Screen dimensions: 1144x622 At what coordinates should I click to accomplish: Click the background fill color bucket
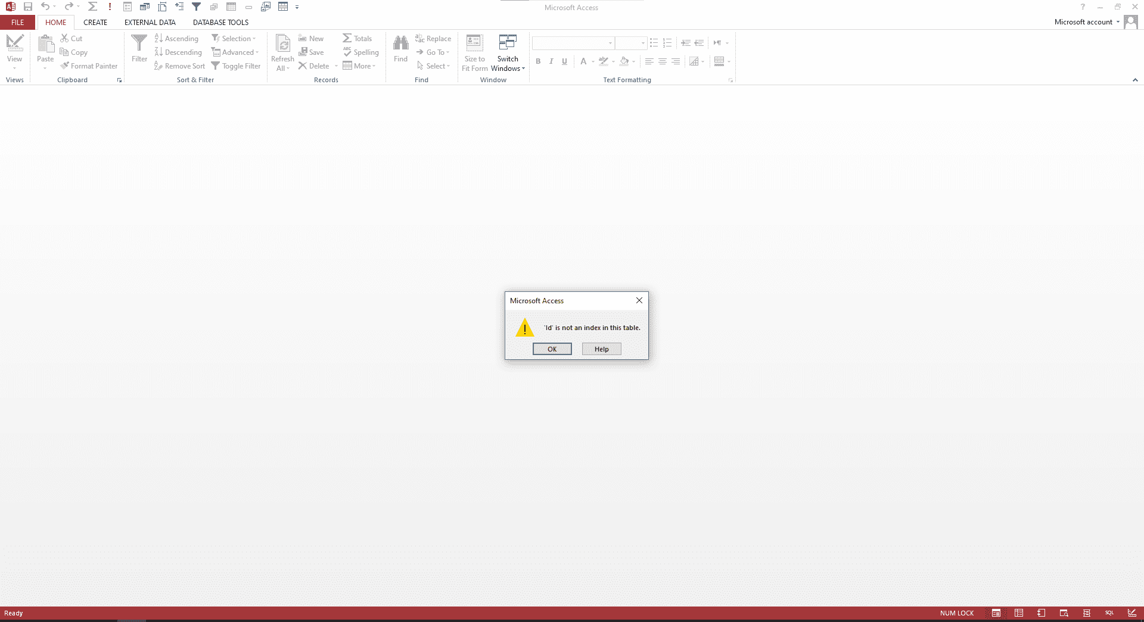coord(624,61)
